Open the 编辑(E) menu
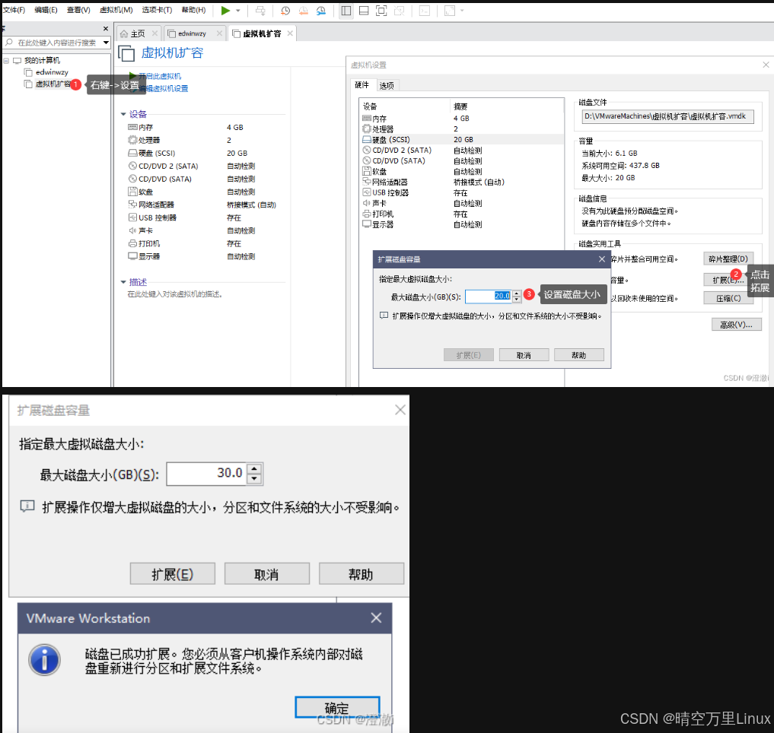The height and width of the screenshot is (733, 774). pos(46,10)
